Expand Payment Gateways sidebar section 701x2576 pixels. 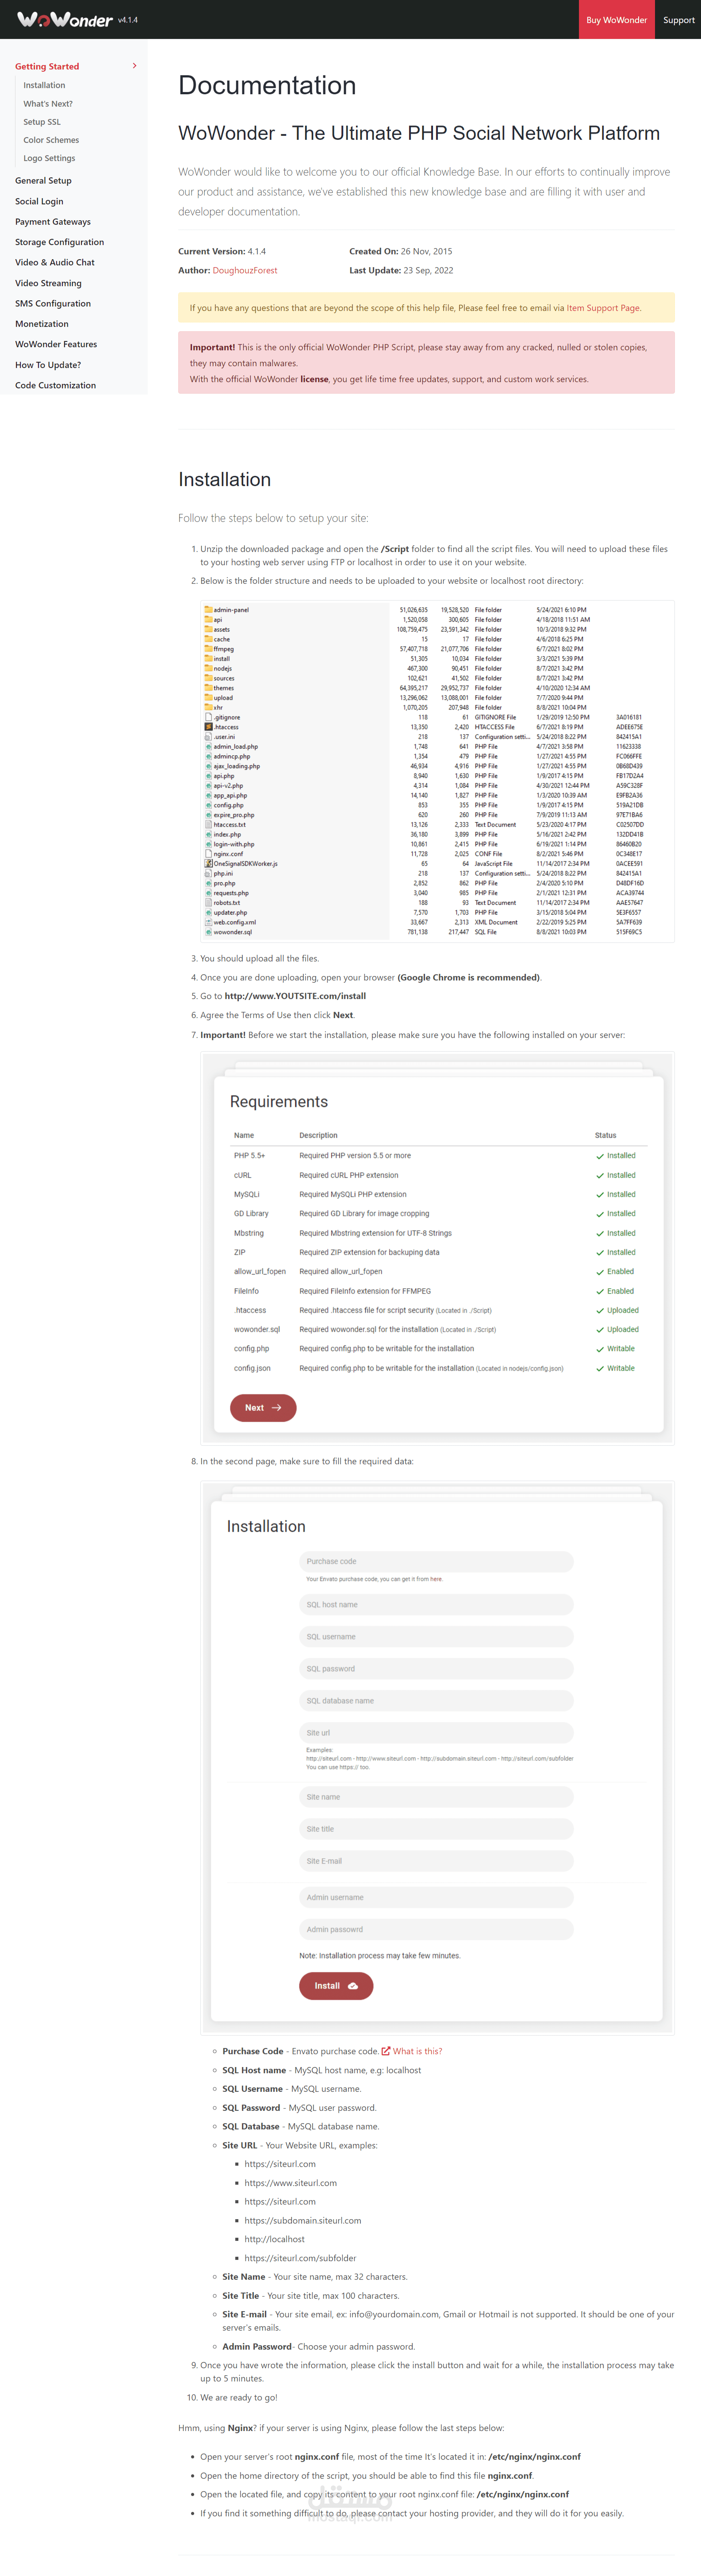point(53,222)
